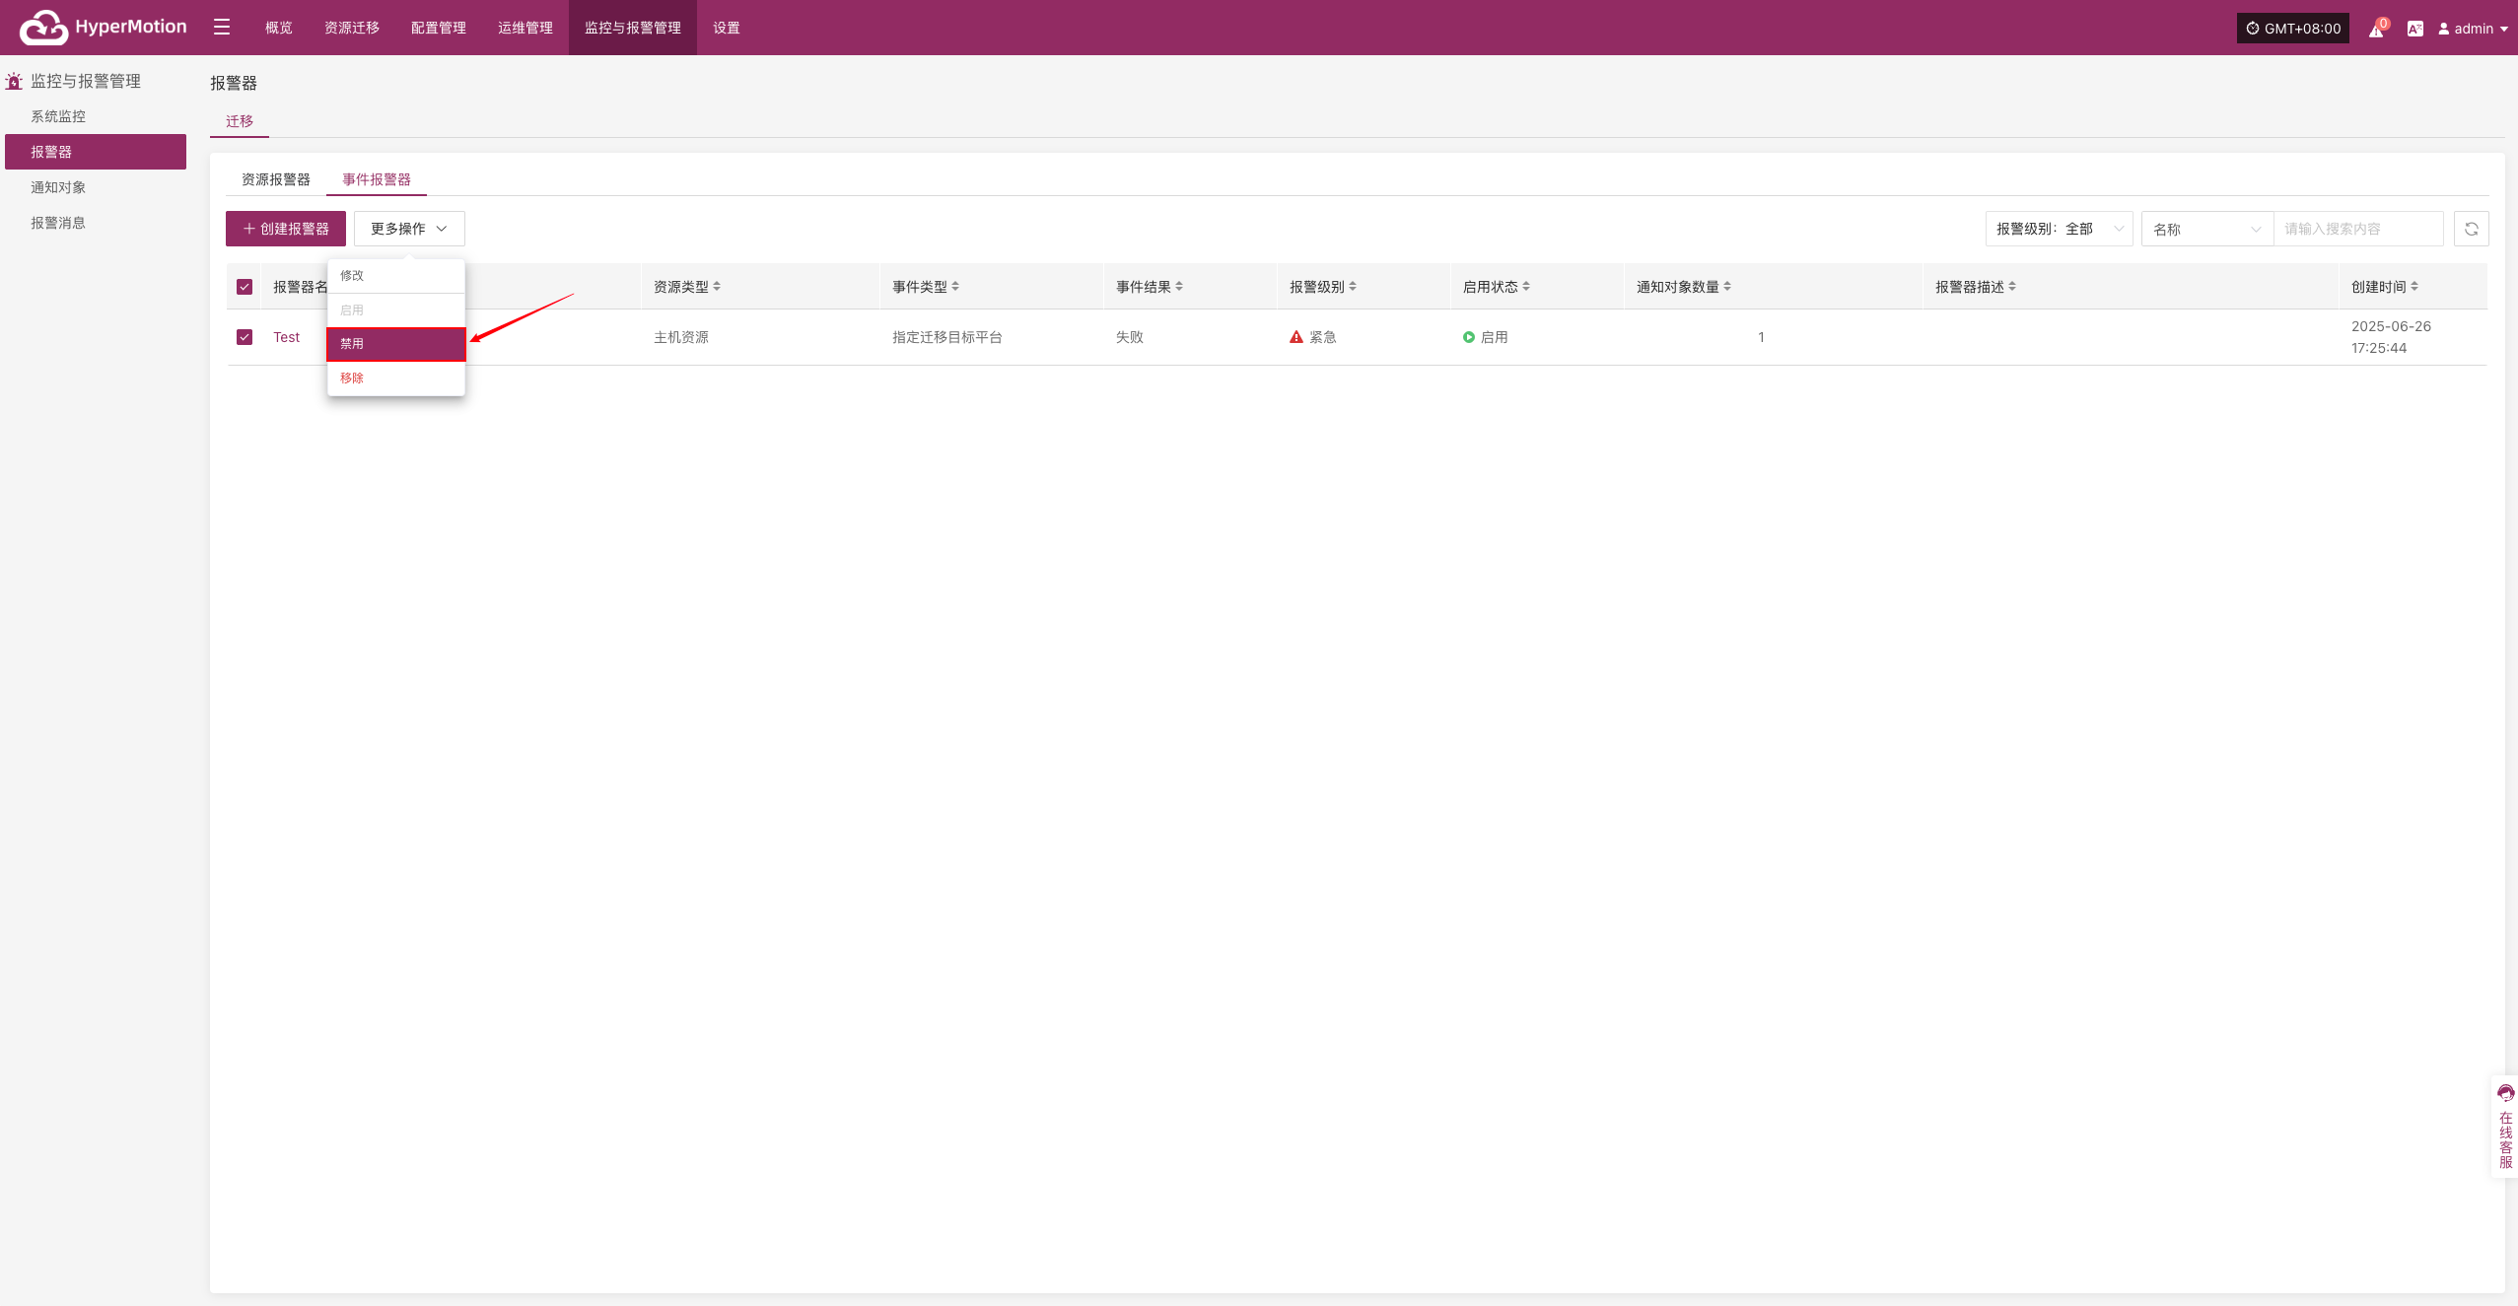Open 资源迁移 in top navigation

coord(352,28)
